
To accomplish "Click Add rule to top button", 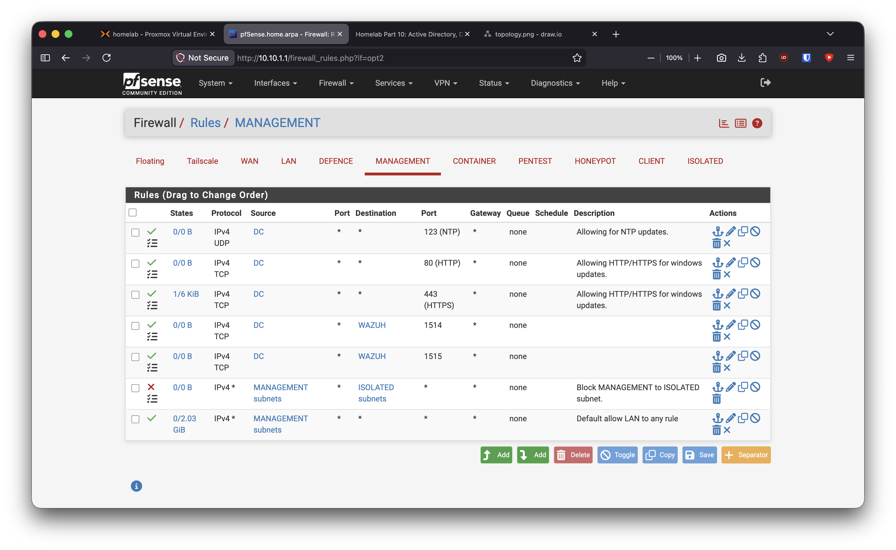I will [x=496, y=455].
